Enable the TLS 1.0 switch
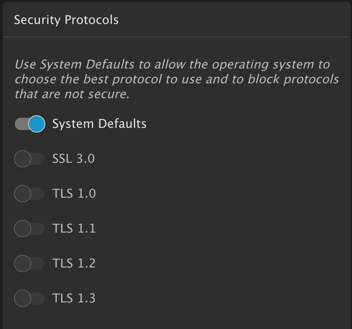This screenshot has width=352, height=329. (29, 194)
